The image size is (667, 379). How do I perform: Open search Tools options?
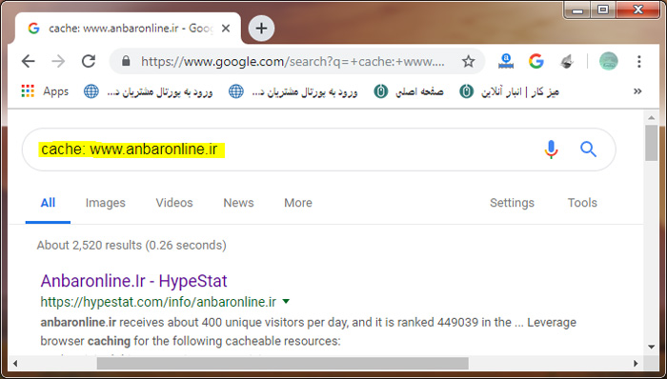(x=582, y=203)
